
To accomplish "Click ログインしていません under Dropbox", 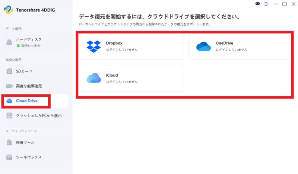I will 122,50.
